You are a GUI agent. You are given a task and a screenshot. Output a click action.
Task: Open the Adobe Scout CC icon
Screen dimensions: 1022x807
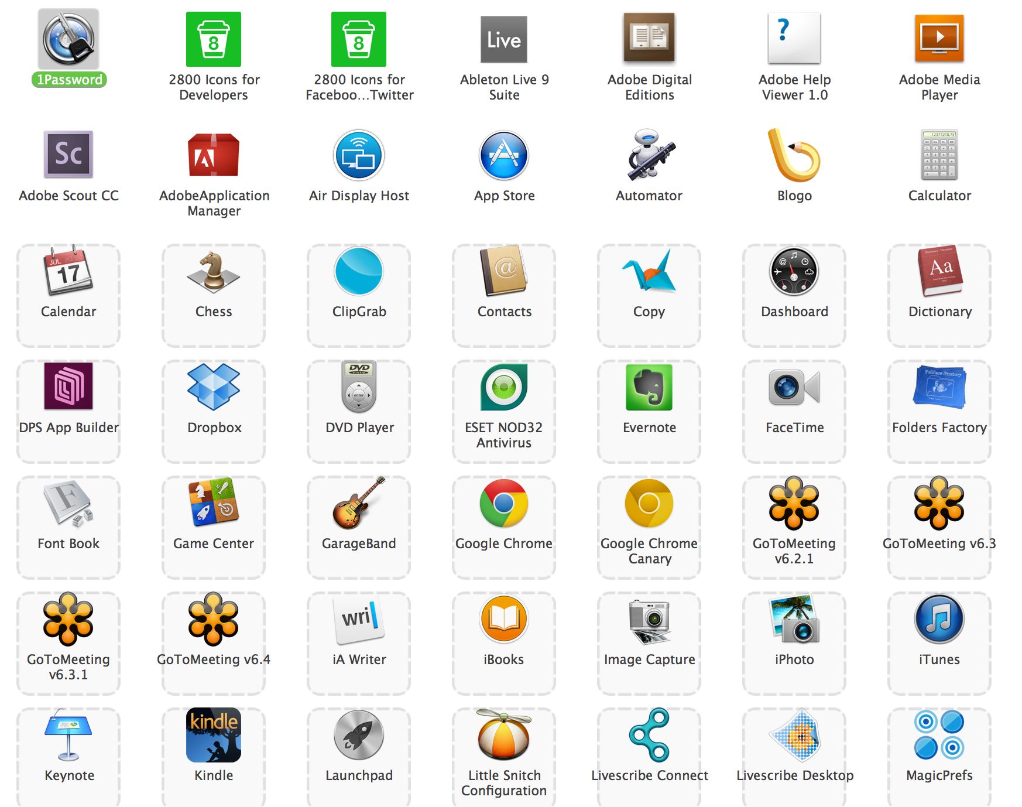(x=68, y=154)
